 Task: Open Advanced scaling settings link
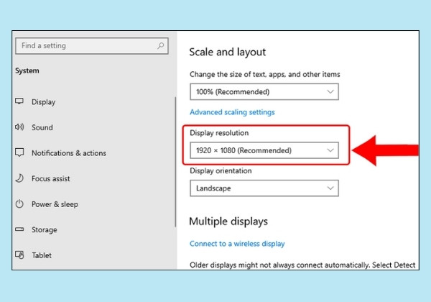(232, 112)
